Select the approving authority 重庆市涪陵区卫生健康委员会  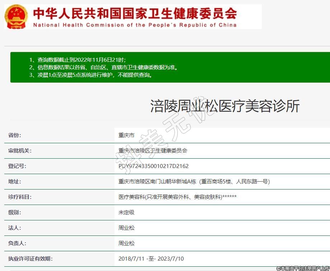[153, 151]
